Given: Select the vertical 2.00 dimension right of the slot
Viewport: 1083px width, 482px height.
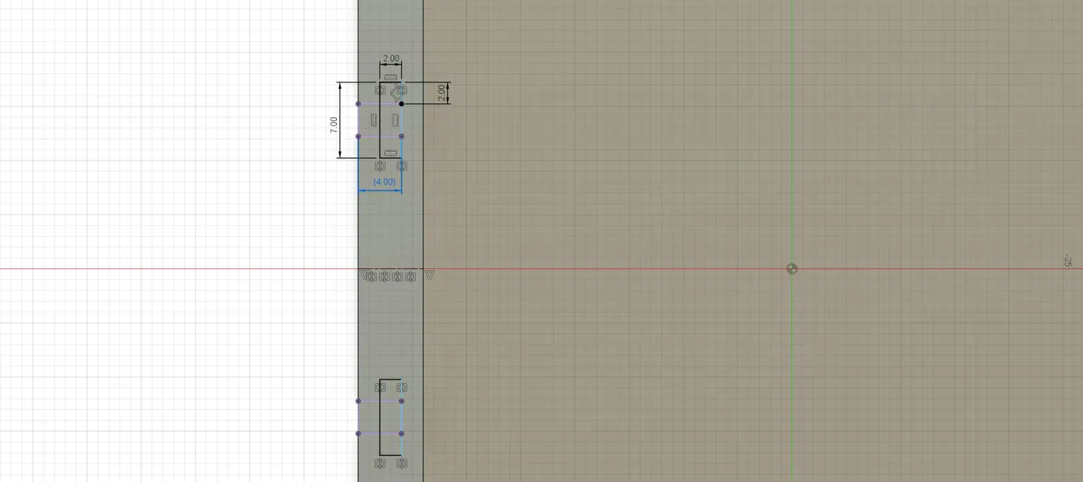Looking at the screenshot, I should 442,93.
